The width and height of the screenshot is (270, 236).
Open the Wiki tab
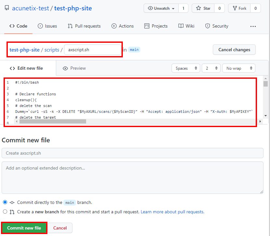click(x=186, y=26)
